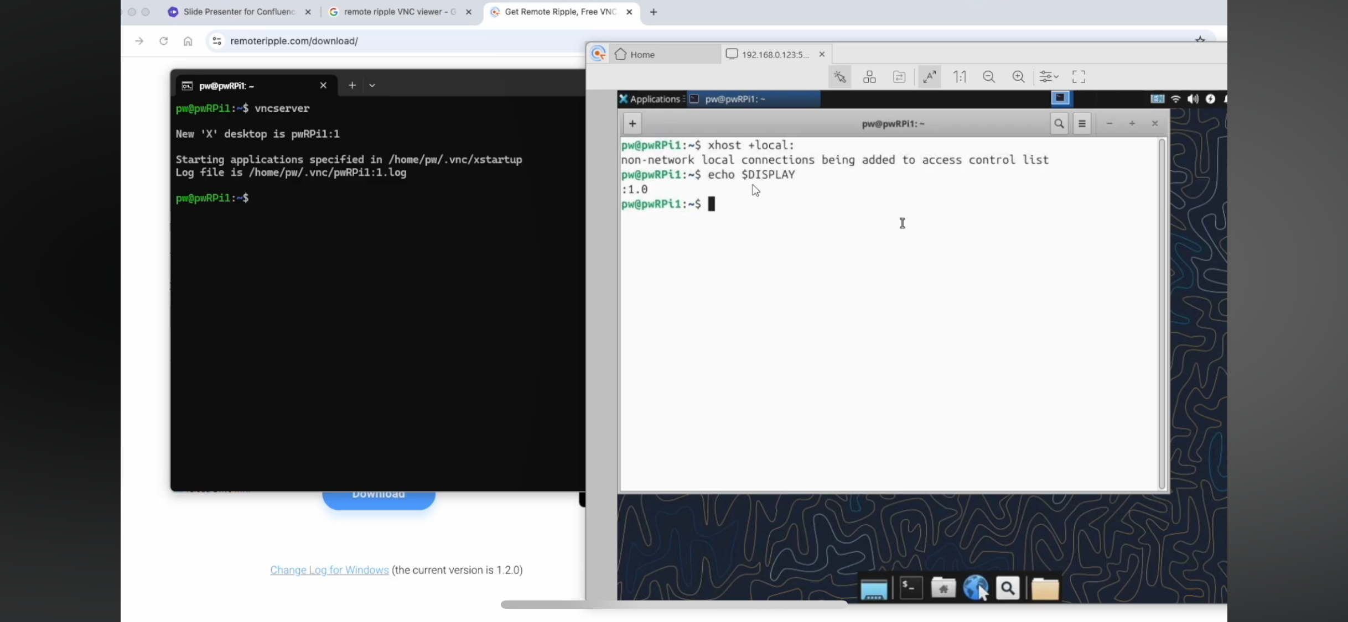This screenshot has width=1348, height=622.
Task: Click the send special keys icon
Action: pyautogui.click(x=869, y=77)
